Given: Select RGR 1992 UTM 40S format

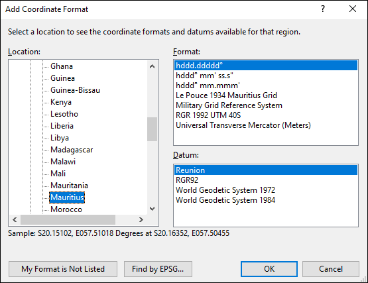Looking at the screenshot, I should pos(266,115).
